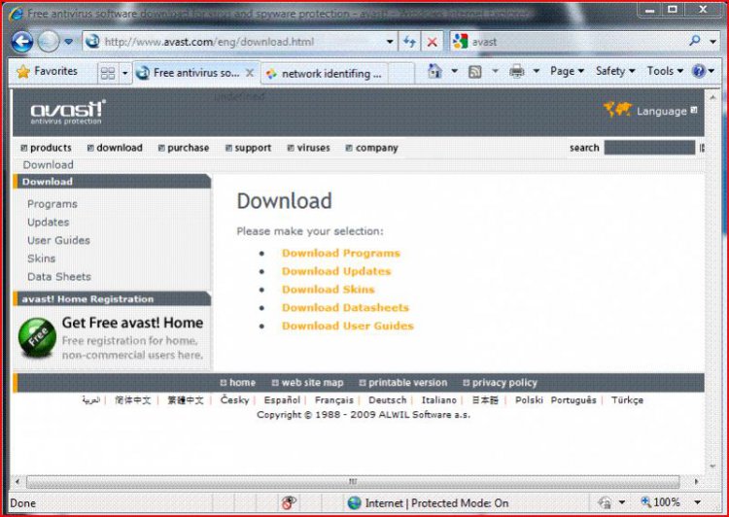Open the Download Updates link
Image resolution: width=729 pixels, height=517 pixels.
pos(336,271)
